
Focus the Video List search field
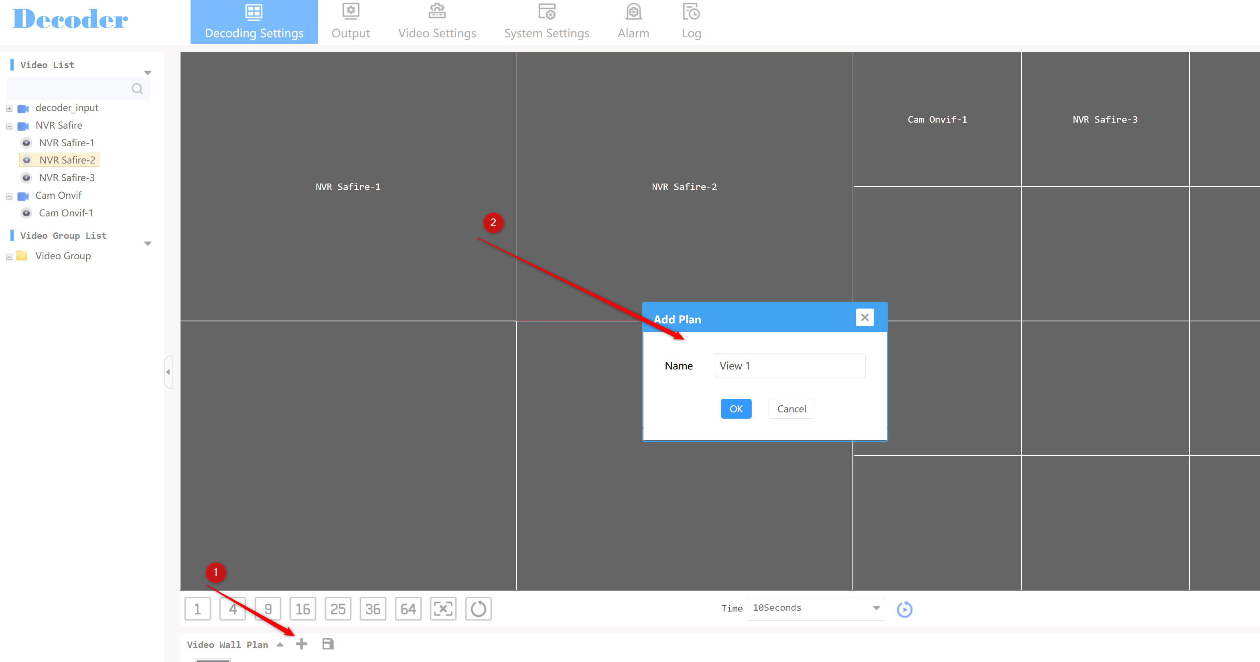[78, 89]
